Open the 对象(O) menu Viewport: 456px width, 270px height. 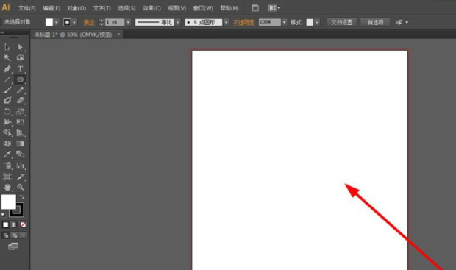[x=76, y=8]
